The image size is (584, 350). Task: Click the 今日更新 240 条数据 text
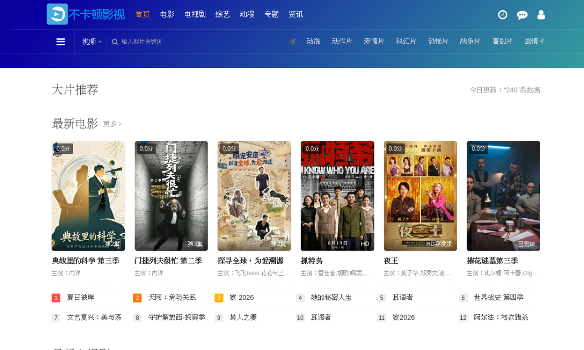pos(505,90)
